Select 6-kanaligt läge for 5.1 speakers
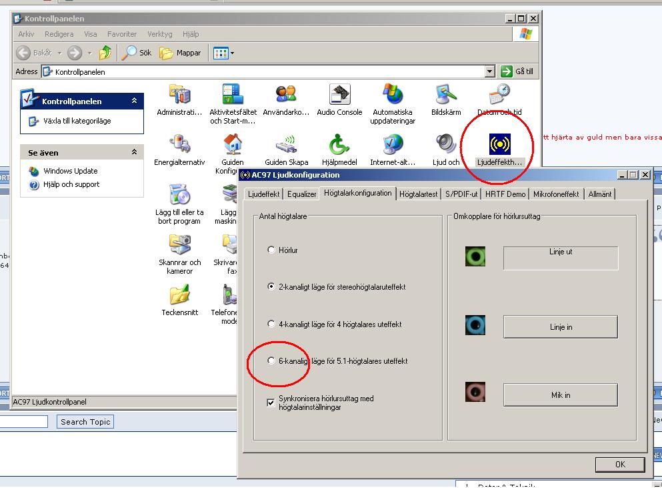This screenshot has height=488, width=662. pos(271,360)
